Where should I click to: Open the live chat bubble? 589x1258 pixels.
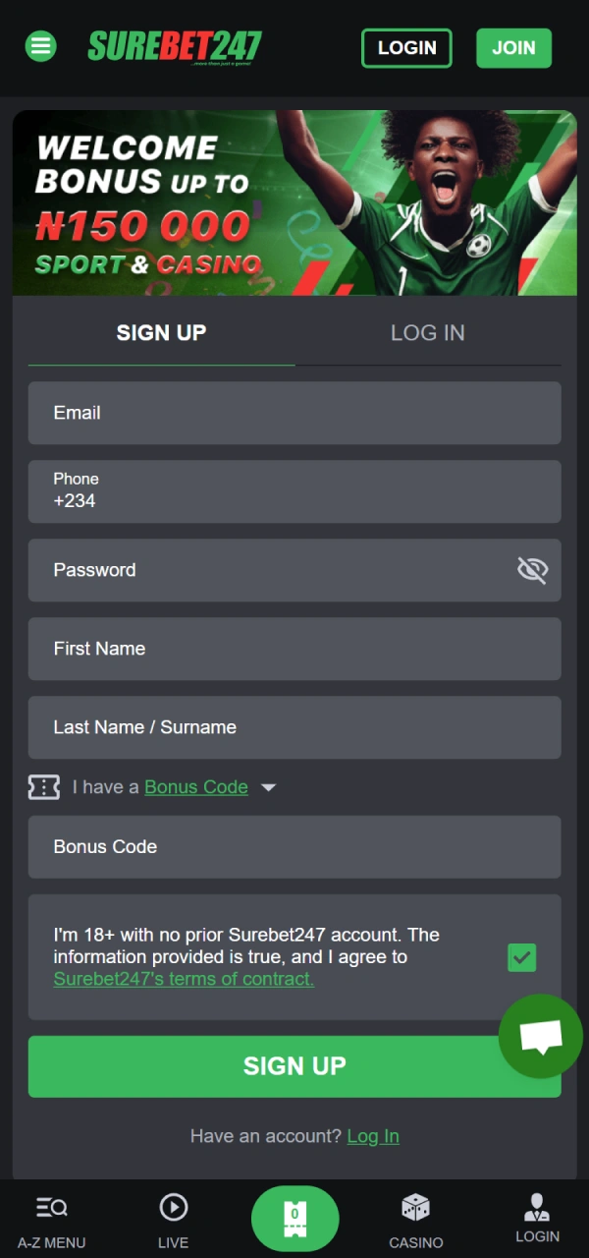[x=541, y=1035]
